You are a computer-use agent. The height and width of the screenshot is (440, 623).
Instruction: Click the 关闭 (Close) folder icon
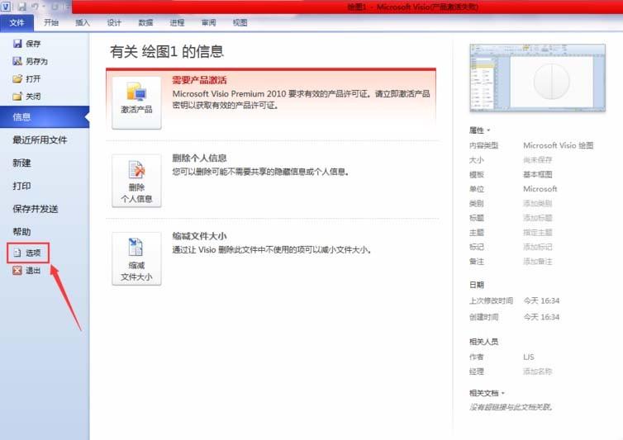17,96
